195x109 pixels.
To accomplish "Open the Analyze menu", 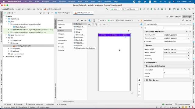I will (x=62, y=2).
